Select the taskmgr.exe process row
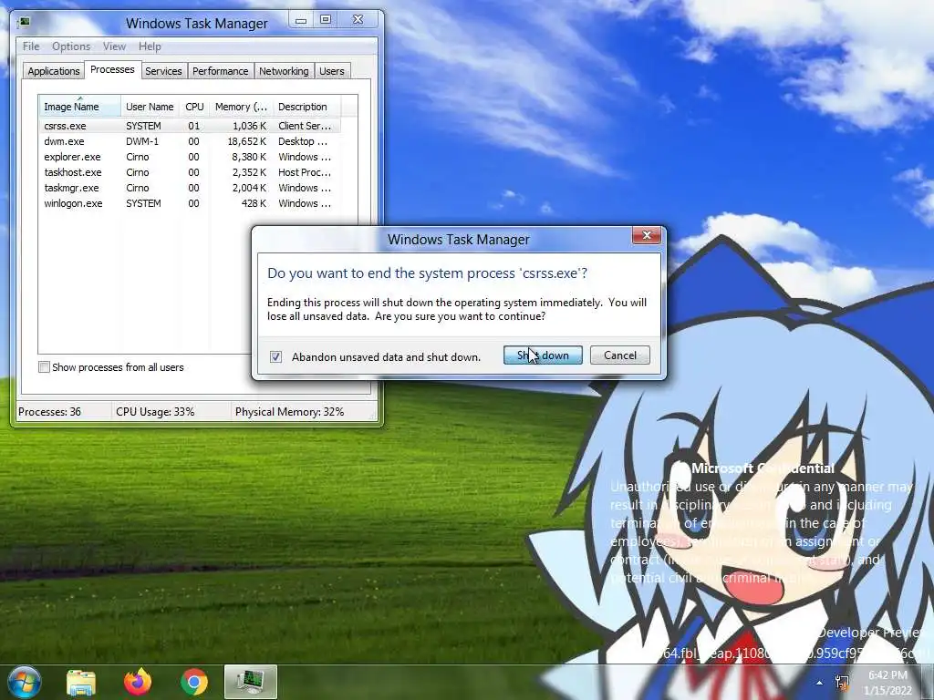The height and width of the screenshot is (700, 934). [x=190, y=188]
